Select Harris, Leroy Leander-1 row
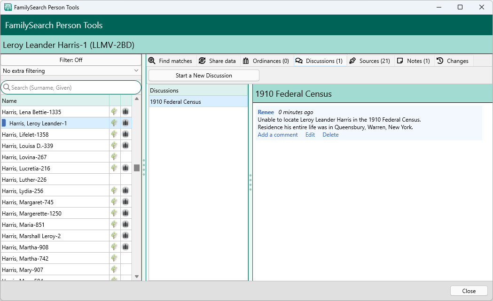This screenshot has width=493, height=301. 55,123
